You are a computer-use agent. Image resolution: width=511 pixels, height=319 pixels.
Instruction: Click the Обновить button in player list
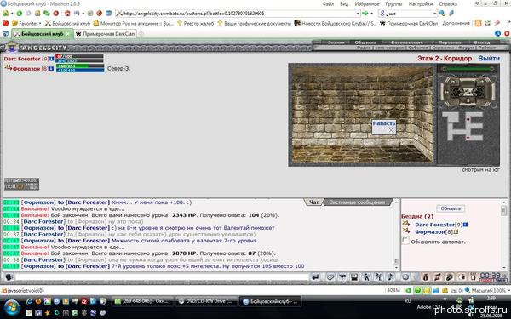(451, 208)
